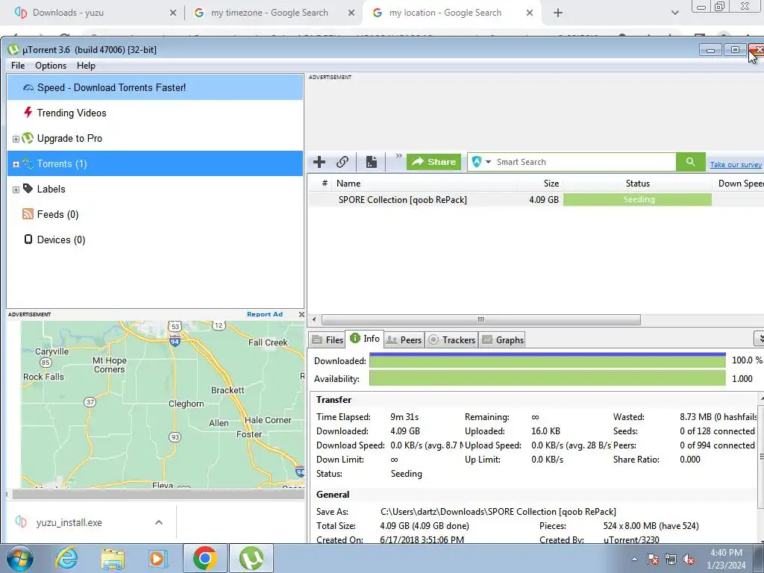Select Speed - Download Torrents Faster item
This screenshot has height=573, width=764.
coord(155,88)
